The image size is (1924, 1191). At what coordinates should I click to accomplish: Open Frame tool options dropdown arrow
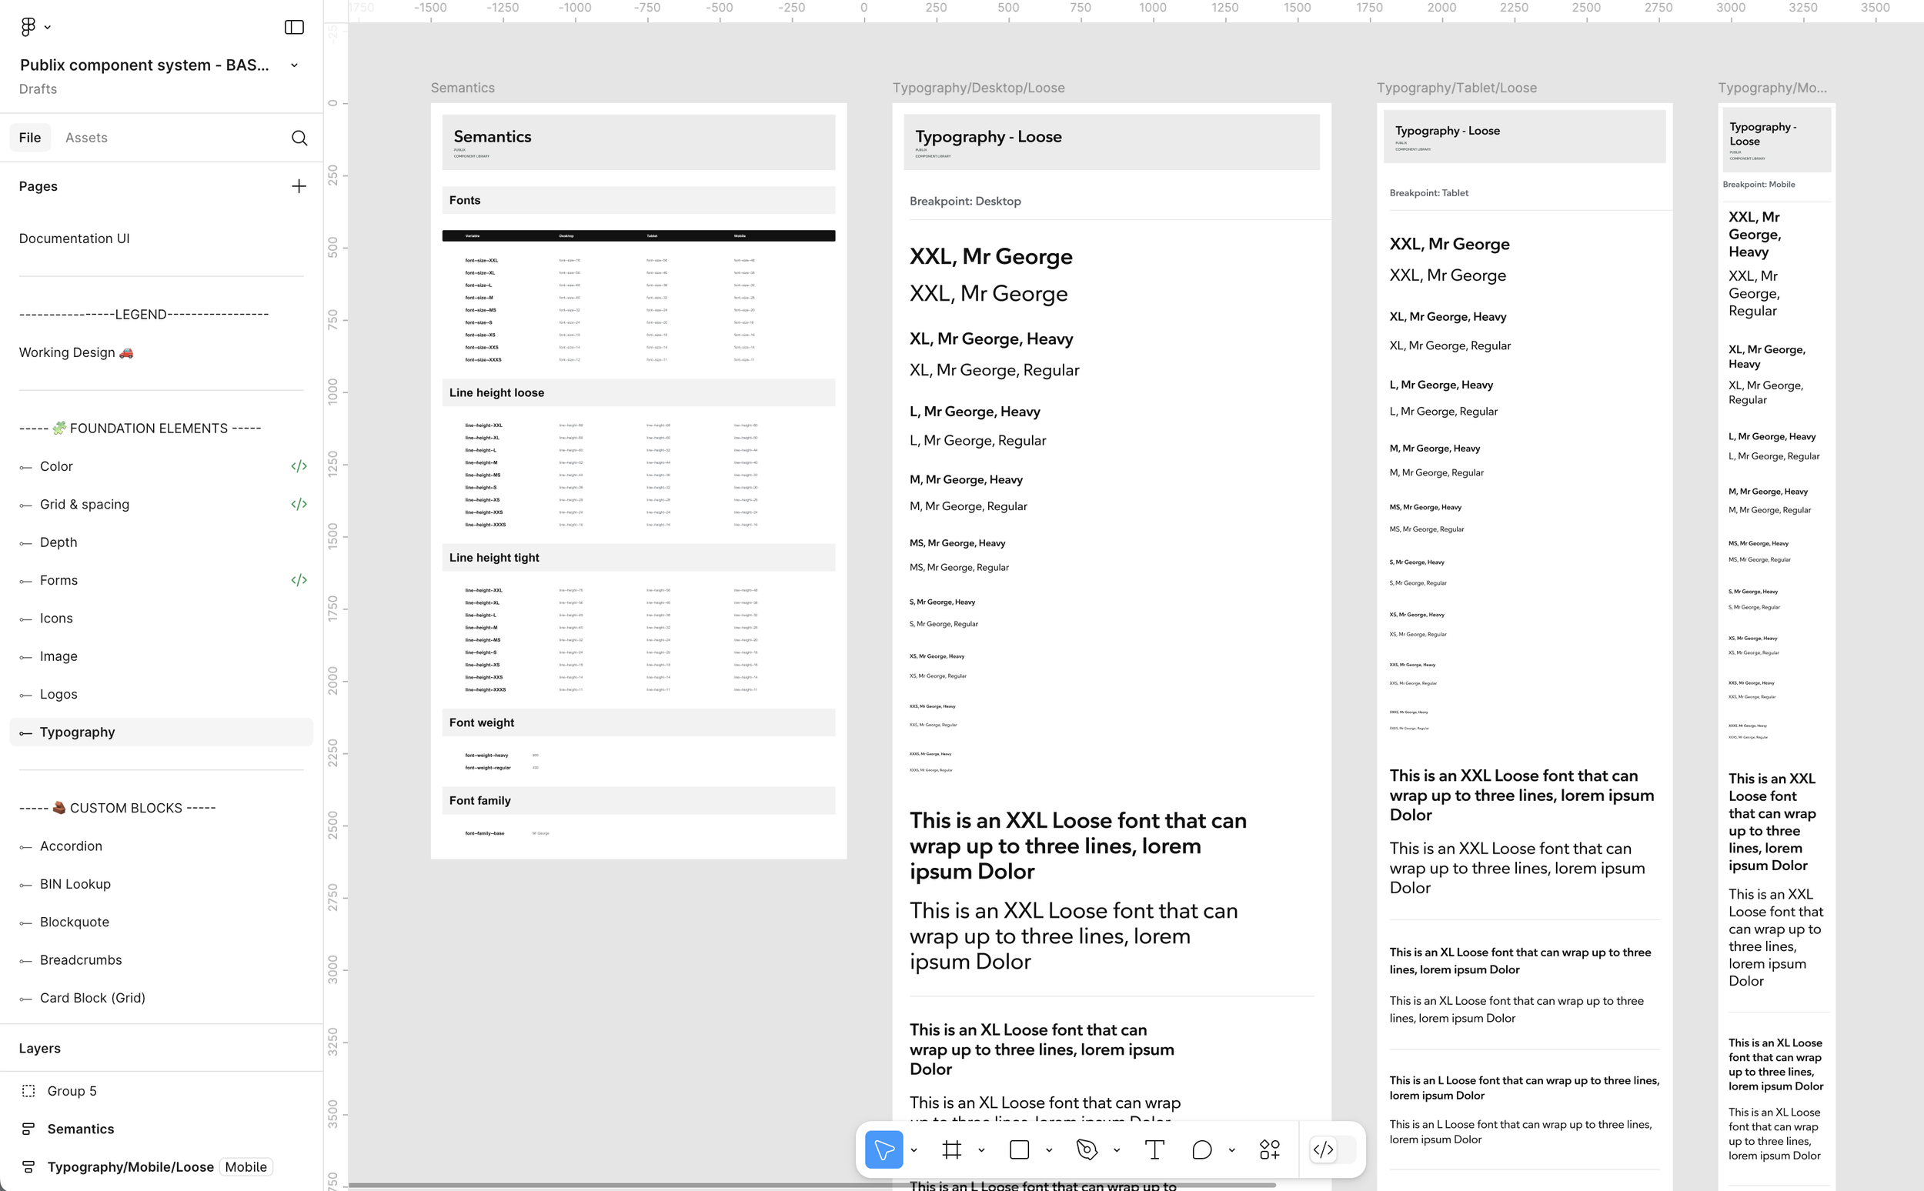[981, 1150]
